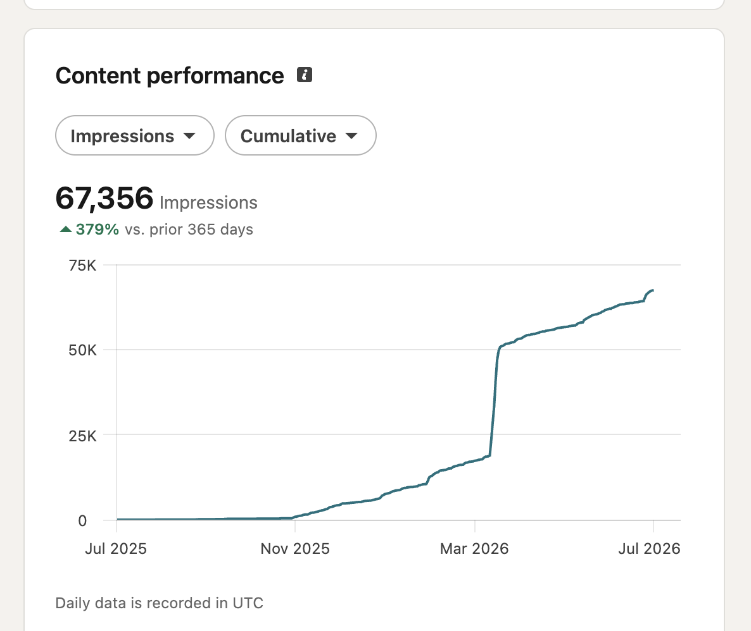Select the Jul 2025 axis label
Screen dimensions: 751x631
(x=116, y=548)
